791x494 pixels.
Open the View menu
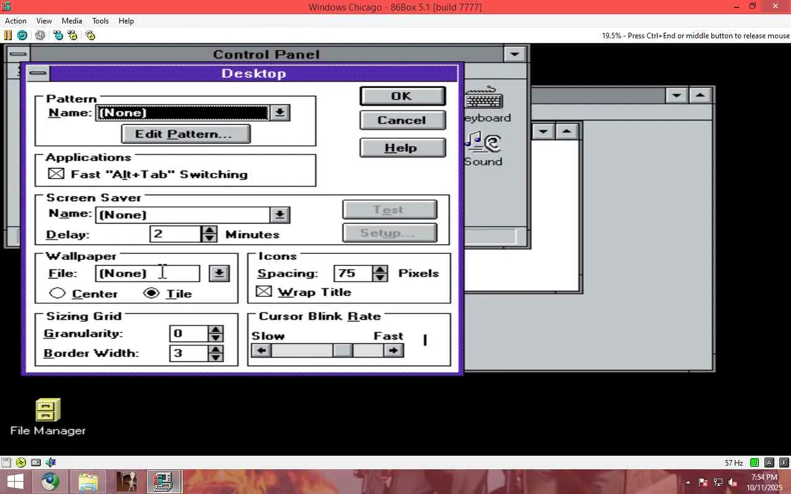(44, 20)
